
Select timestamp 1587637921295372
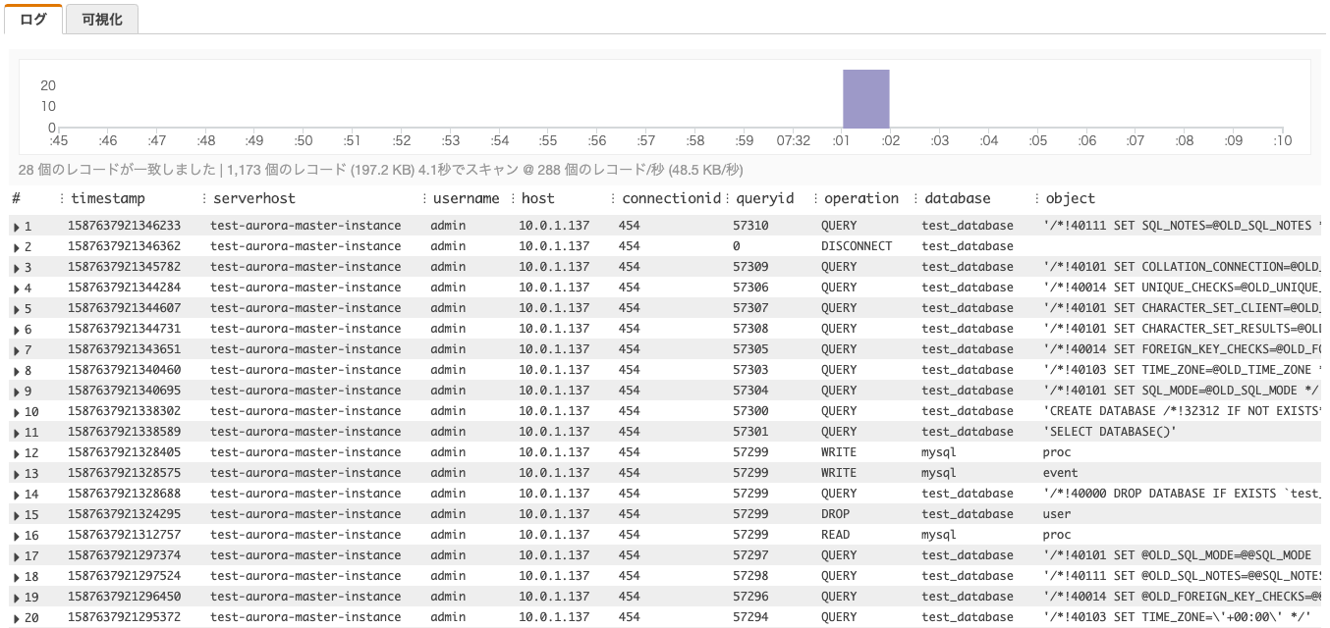124,617
